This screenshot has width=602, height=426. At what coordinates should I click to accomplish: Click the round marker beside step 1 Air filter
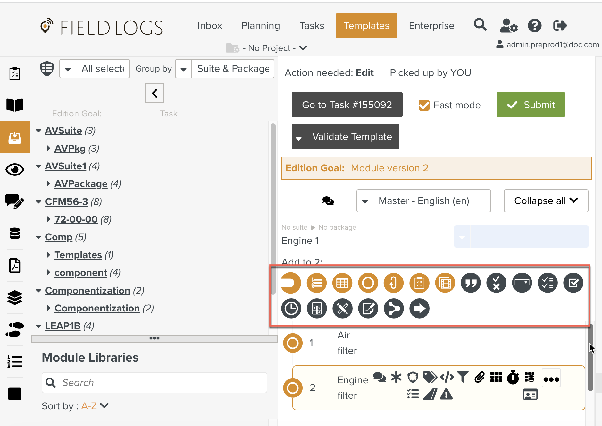tap(293, 343)
